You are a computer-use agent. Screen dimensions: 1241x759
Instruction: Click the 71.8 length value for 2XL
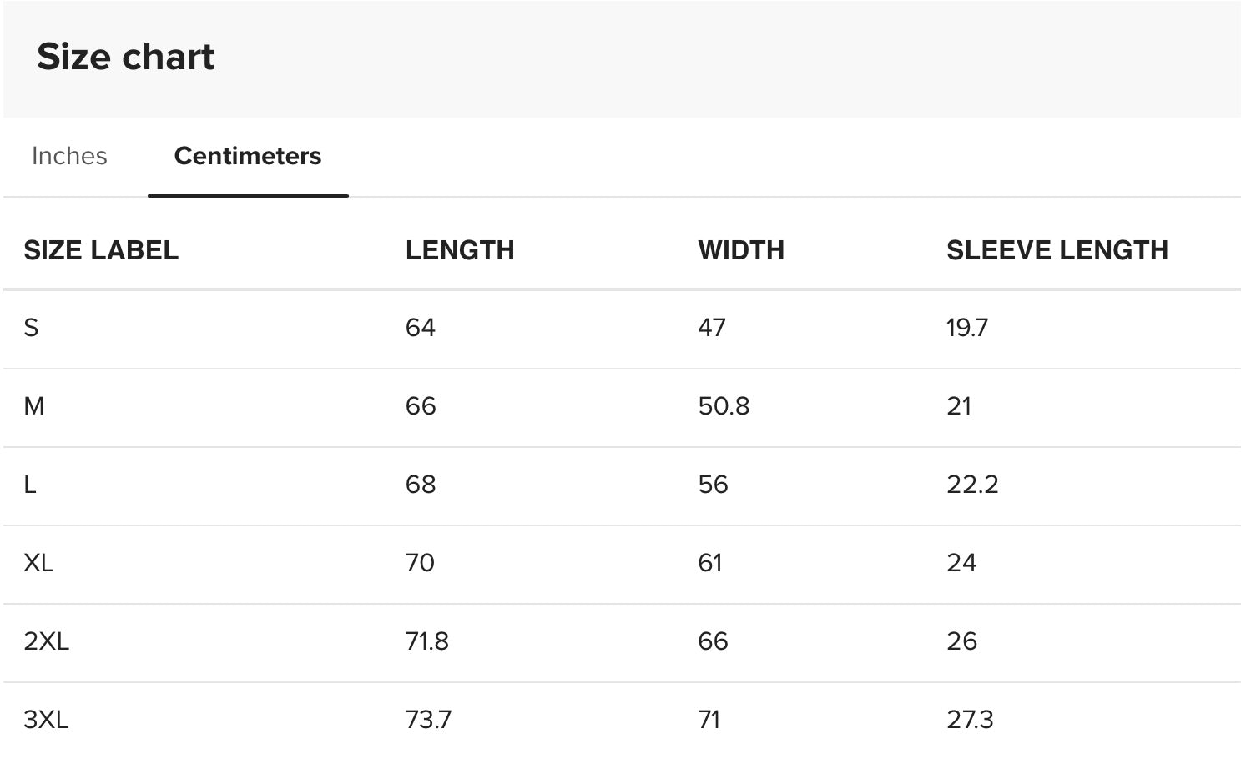(427, 641)
